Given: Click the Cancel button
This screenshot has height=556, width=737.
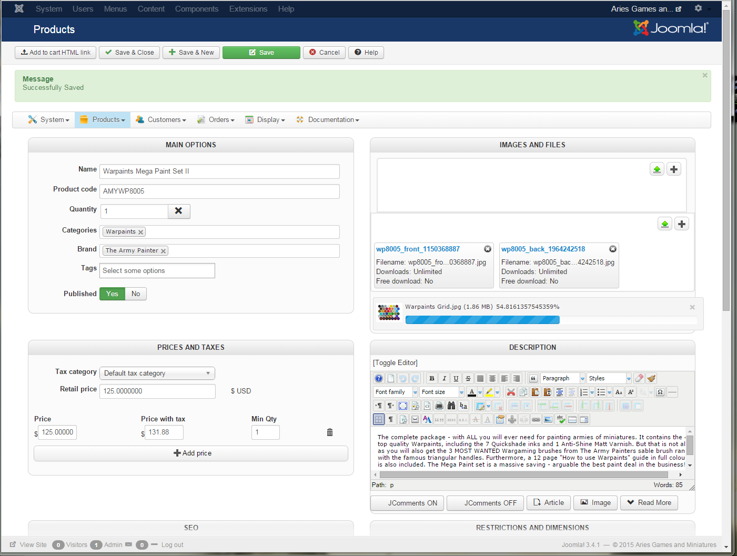Looking at the screenshot, I should pyautogui.click(x=324, y=53).
